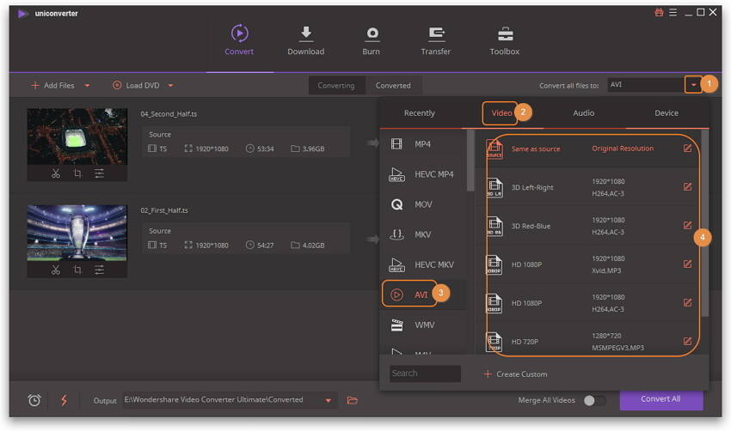Open the Convert all files to dropdown arrow
Screen dimensions: 731x431
pyautogui.click(x=693, y=85)
